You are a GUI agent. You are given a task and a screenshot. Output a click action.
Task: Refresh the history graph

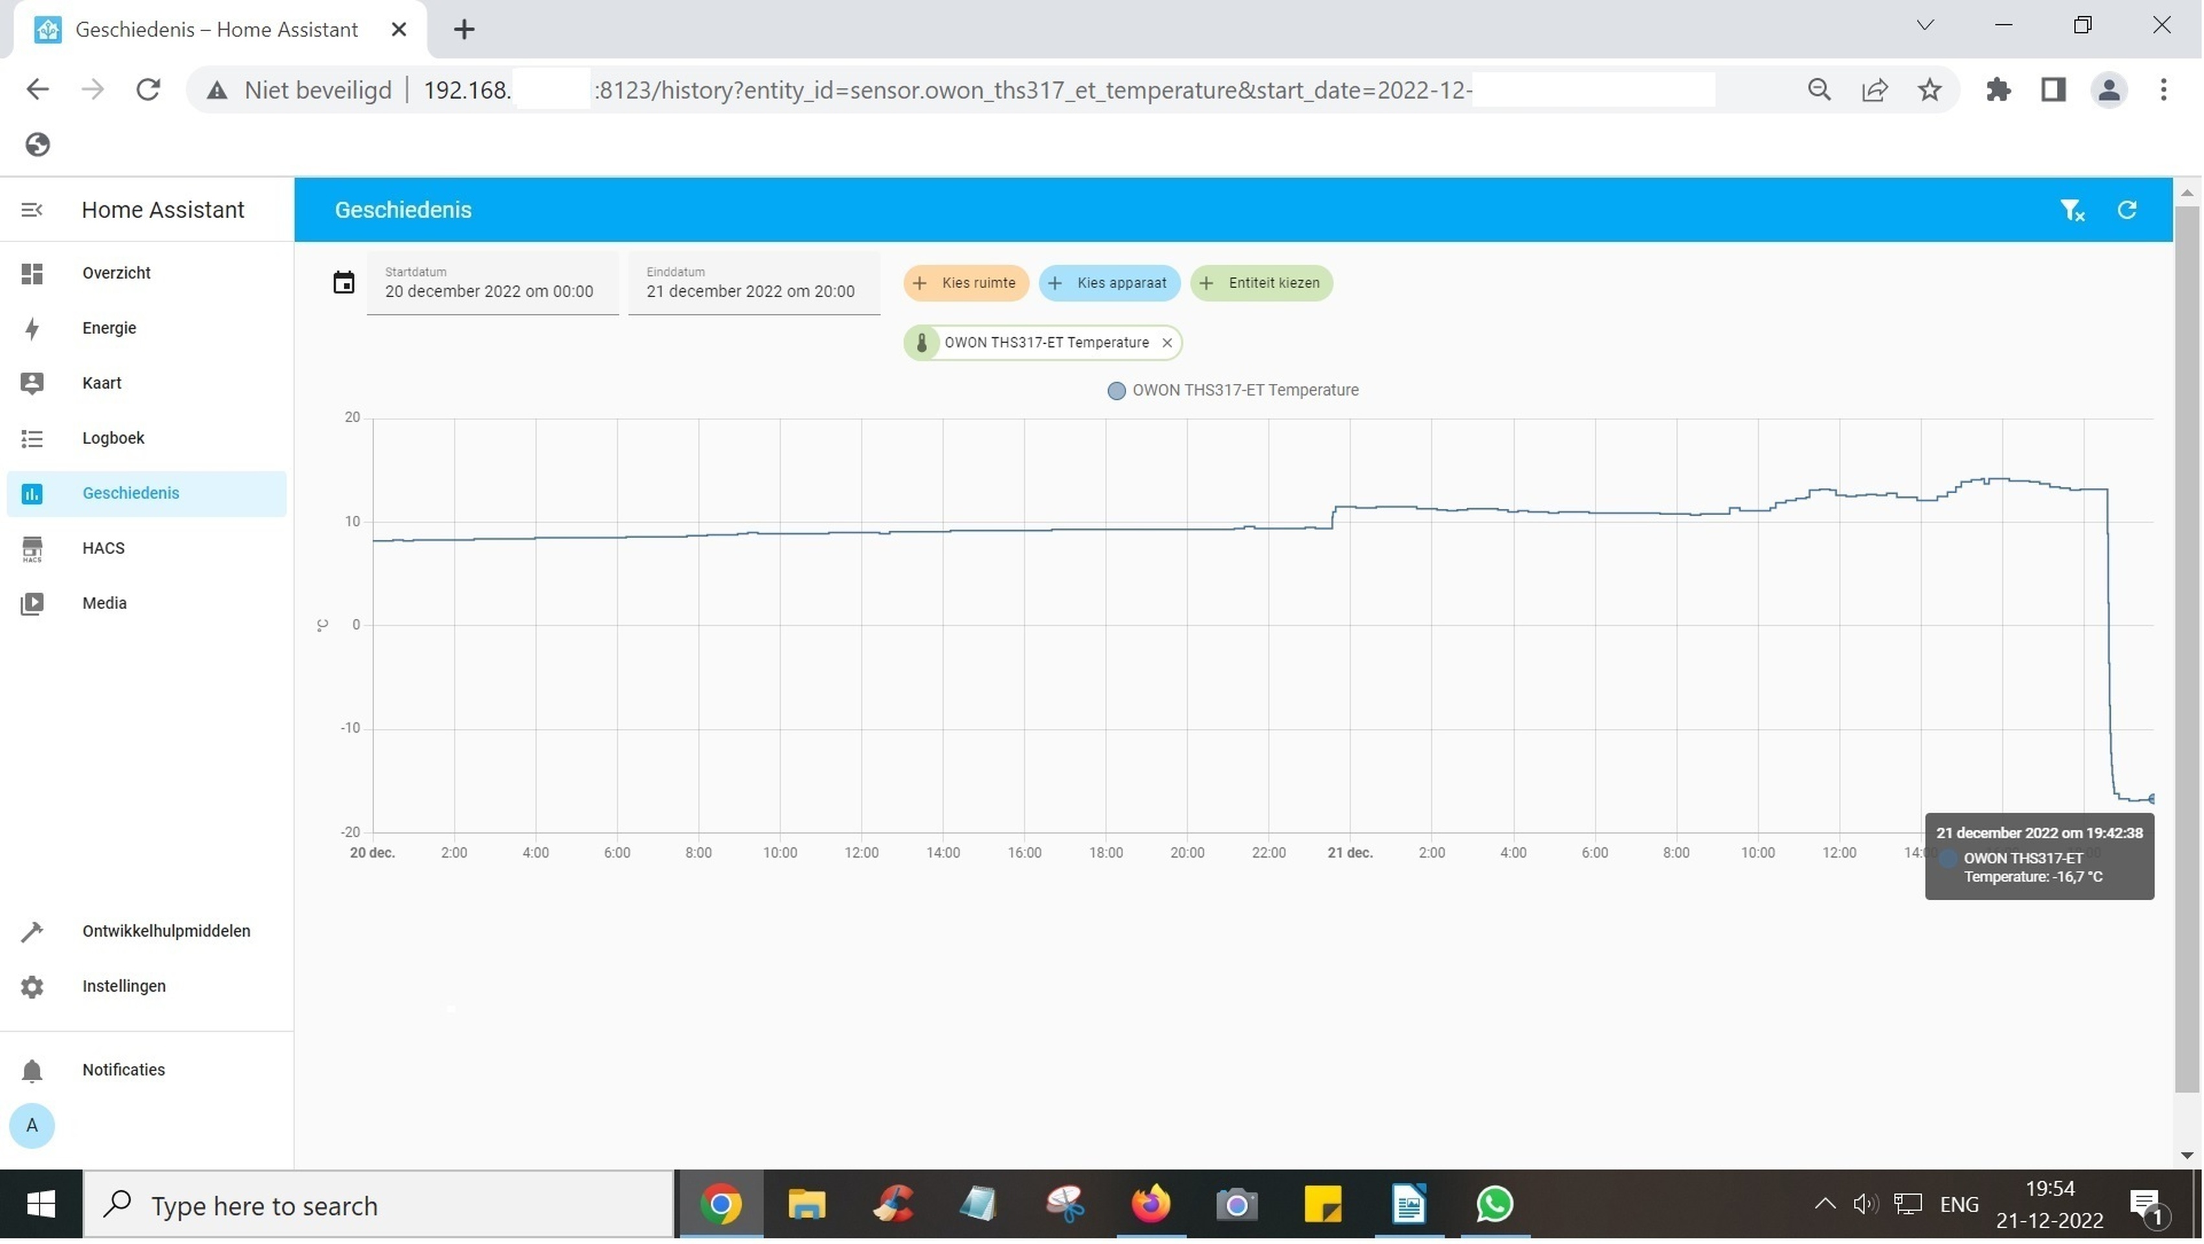(2128, 210)
